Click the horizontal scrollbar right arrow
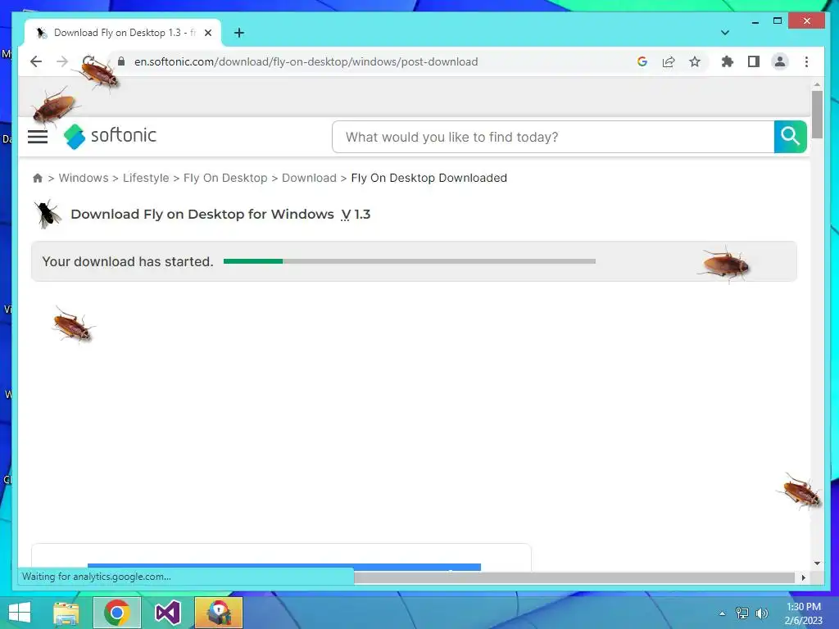The width and height of the screenshot is (839, 629). click(x=803, y=577)
